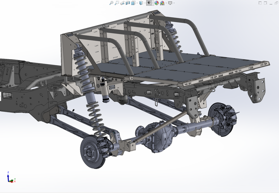Collapse the left panel with arrow button
The image size is (279, 193).
(260, 3)
